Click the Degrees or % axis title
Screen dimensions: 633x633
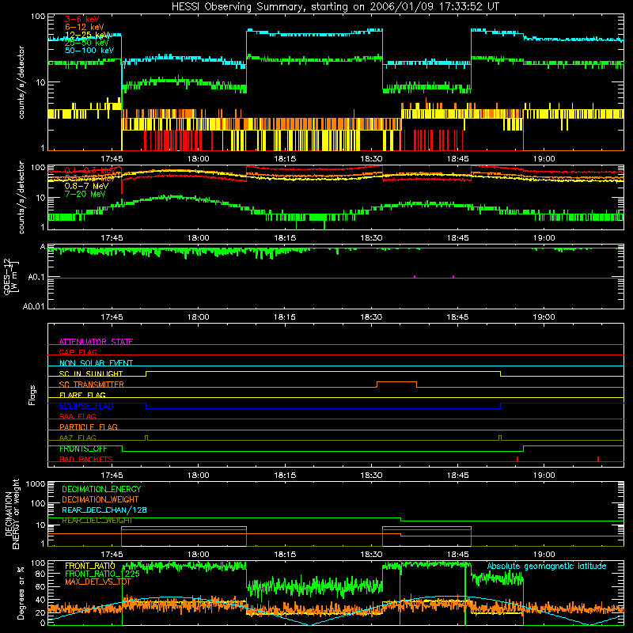21,593
